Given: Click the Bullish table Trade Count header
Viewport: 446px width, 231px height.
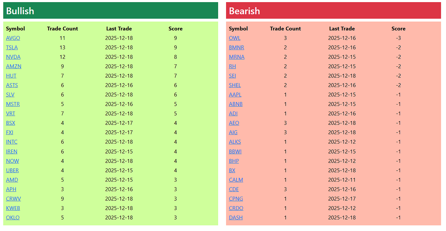Looking at the screenshot, I should 62,29.
